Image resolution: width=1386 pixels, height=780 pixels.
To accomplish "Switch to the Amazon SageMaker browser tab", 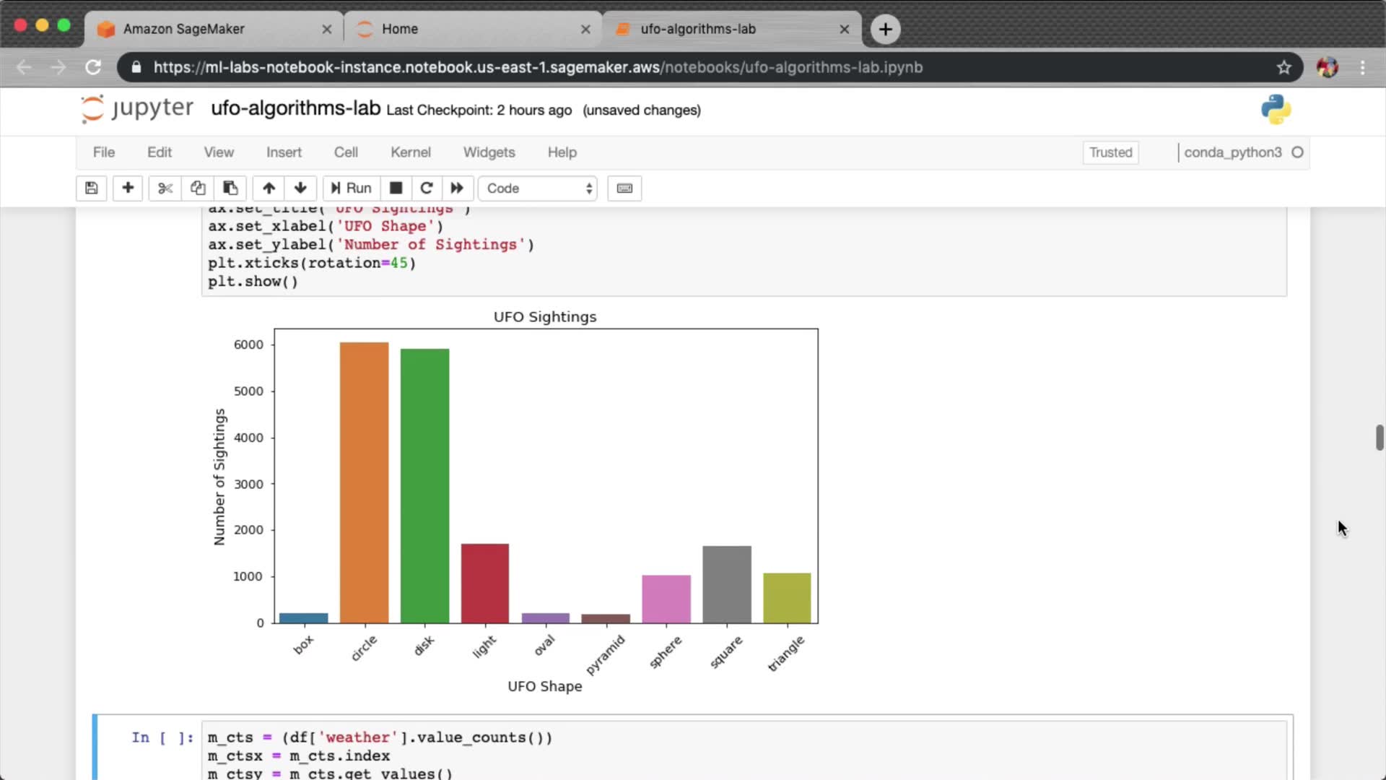I will pos(184,29).
